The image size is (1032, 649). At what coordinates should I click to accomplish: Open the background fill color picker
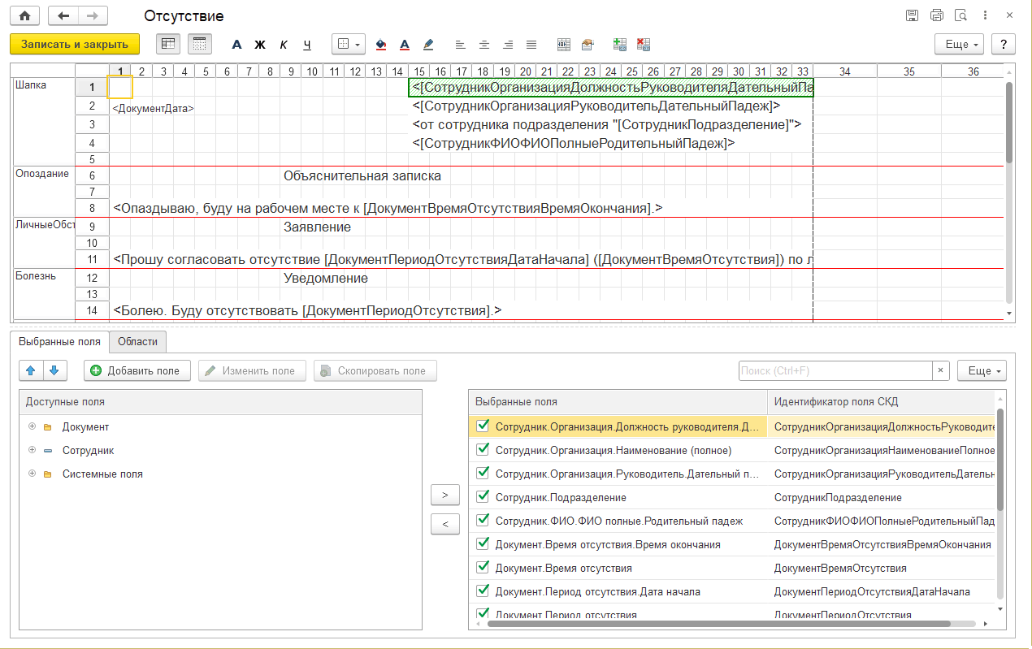pos(381,45)
